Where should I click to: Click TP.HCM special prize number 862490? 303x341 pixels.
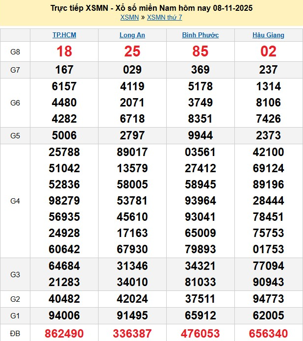pos(64,334)
